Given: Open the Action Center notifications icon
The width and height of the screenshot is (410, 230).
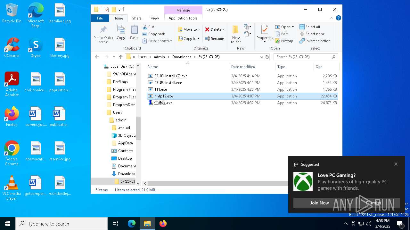Looking at the screenshot, I should (400, 224).
